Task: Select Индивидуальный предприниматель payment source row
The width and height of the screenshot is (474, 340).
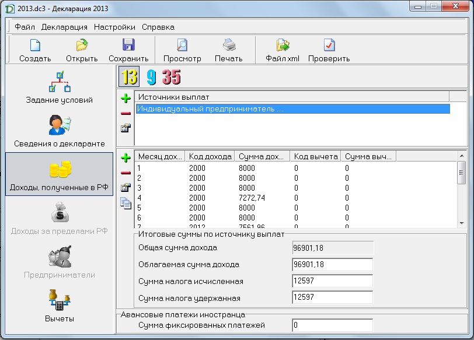Action: pyautogui.click(x=292, y=108)
